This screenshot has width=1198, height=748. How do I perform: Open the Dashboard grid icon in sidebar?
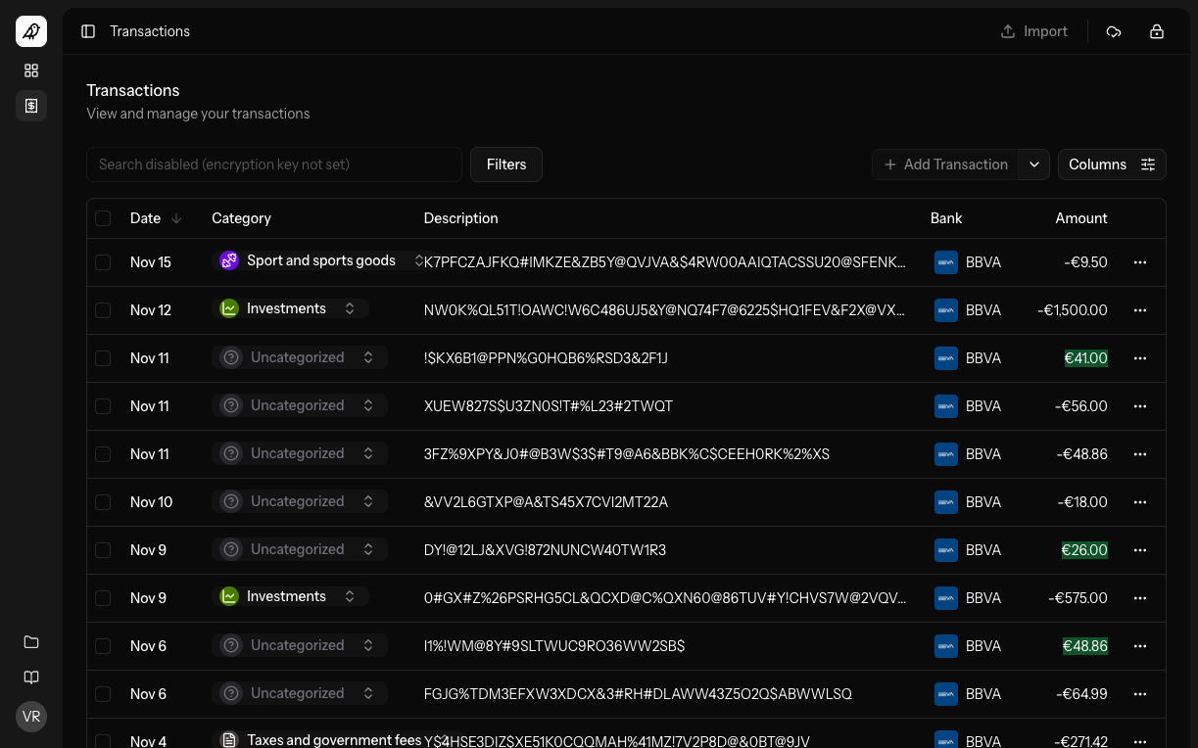[x=30, y=70]
